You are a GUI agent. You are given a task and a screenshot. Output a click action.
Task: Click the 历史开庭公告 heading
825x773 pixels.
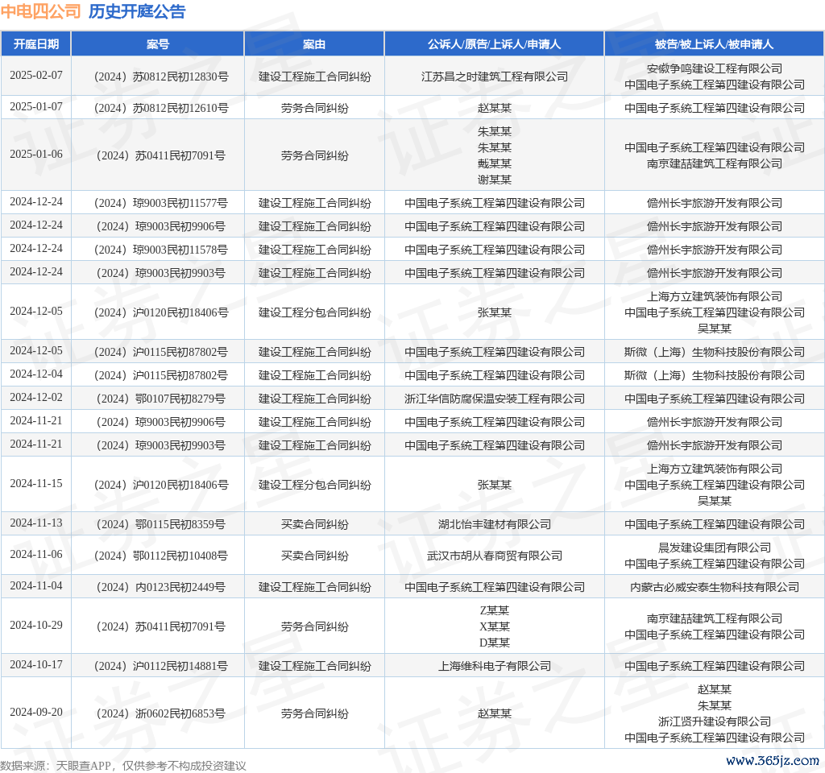137,11
